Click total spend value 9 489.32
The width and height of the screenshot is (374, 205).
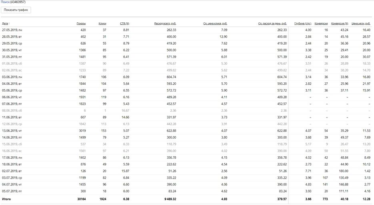click(168, 199)
